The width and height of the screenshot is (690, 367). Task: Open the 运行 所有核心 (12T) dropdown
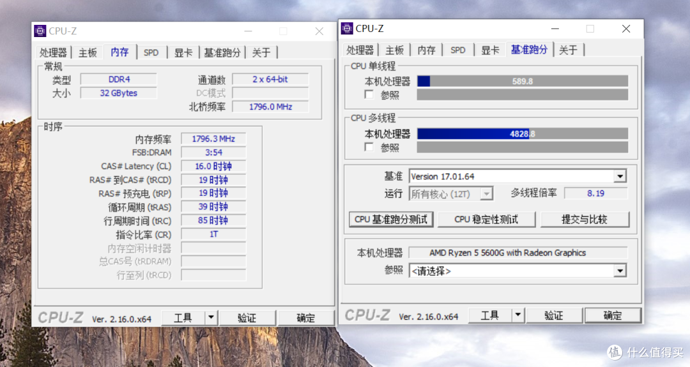point(486,193)
